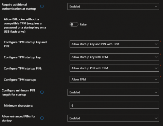Click the 'Configure TPM startup key:' label
Image resolution: width=163 pixels, height=126 pixels.
point(23,57)
